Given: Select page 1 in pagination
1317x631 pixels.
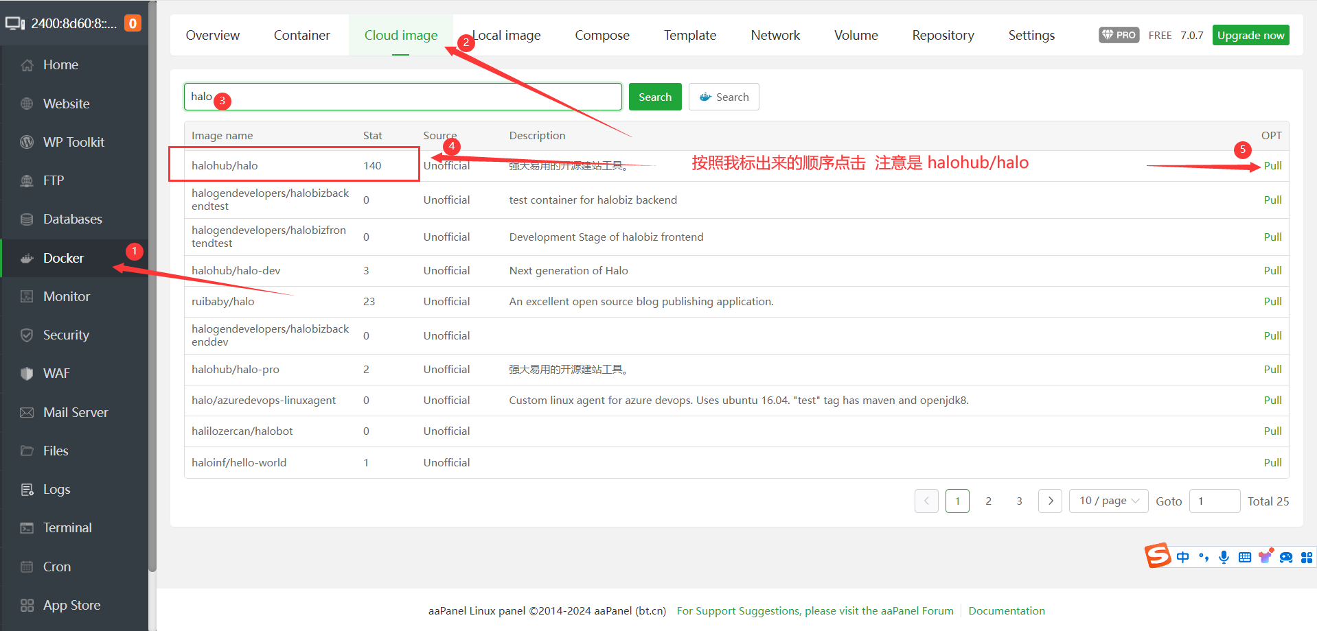Looking at the screenshot, I should click(957, 501).
